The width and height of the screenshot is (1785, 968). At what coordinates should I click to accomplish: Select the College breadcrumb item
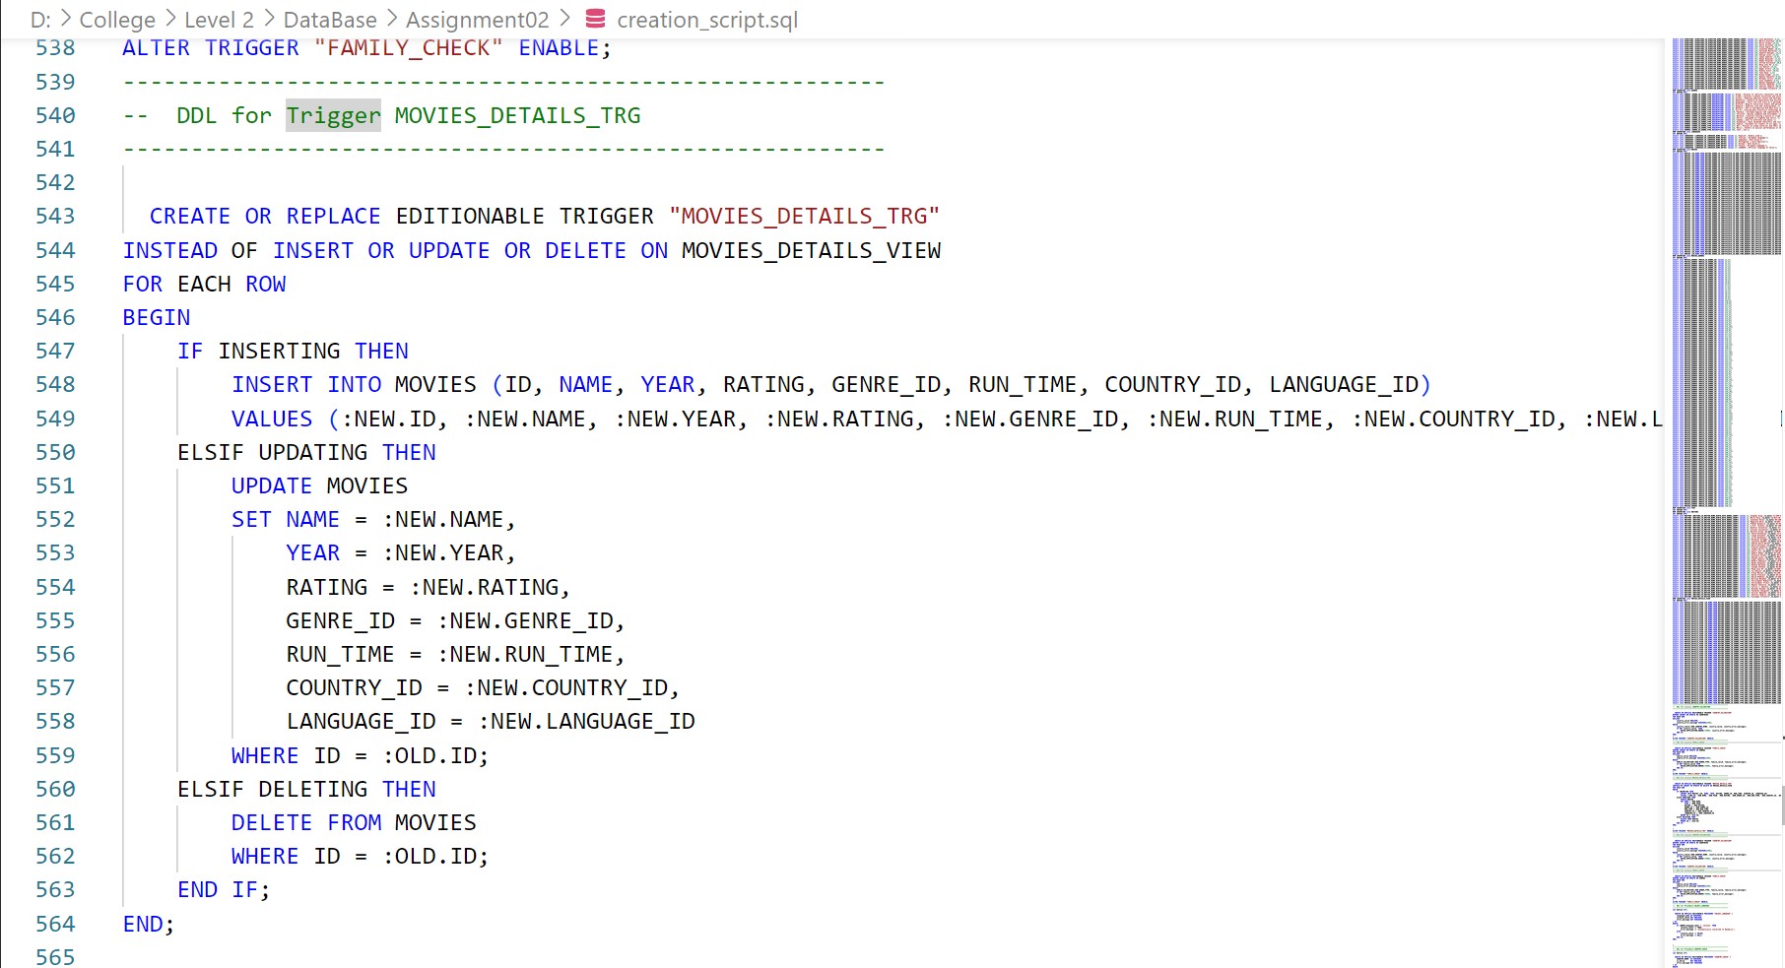pyautogui.click(x=116, y=20)
